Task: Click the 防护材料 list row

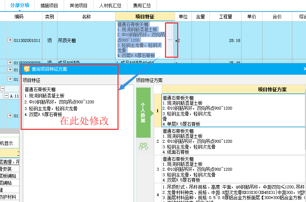Action: pyautogui.click(x=10, y=197)
